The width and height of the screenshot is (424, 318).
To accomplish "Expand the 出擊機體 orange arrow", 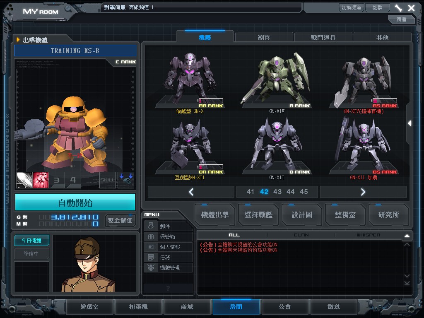I will (x=18, y=40).
